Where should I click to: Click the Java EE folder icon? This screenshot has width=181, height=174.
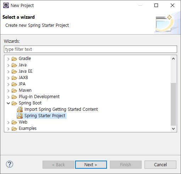point(14,71)
